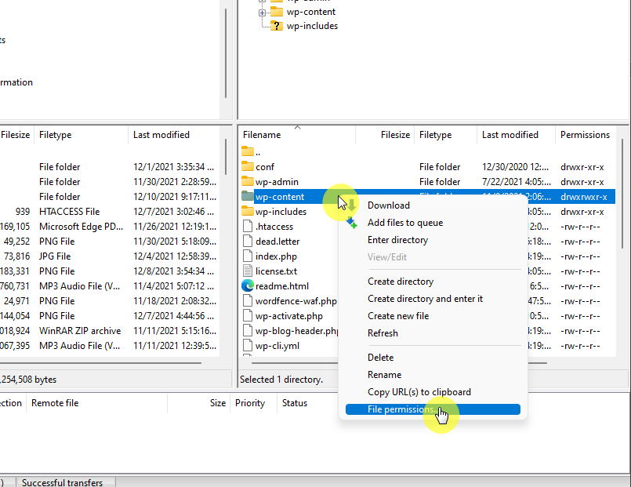Click the local file list horizontal scrollbar

click(100, 362)
